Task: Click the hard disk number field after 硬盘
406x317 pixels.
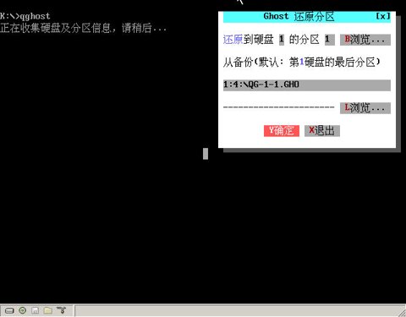Action: click(x=282, y=40)
